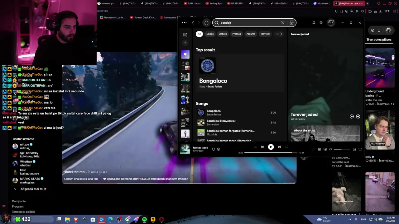
Task: Open Companie footer link
Action: coord(19,201)
